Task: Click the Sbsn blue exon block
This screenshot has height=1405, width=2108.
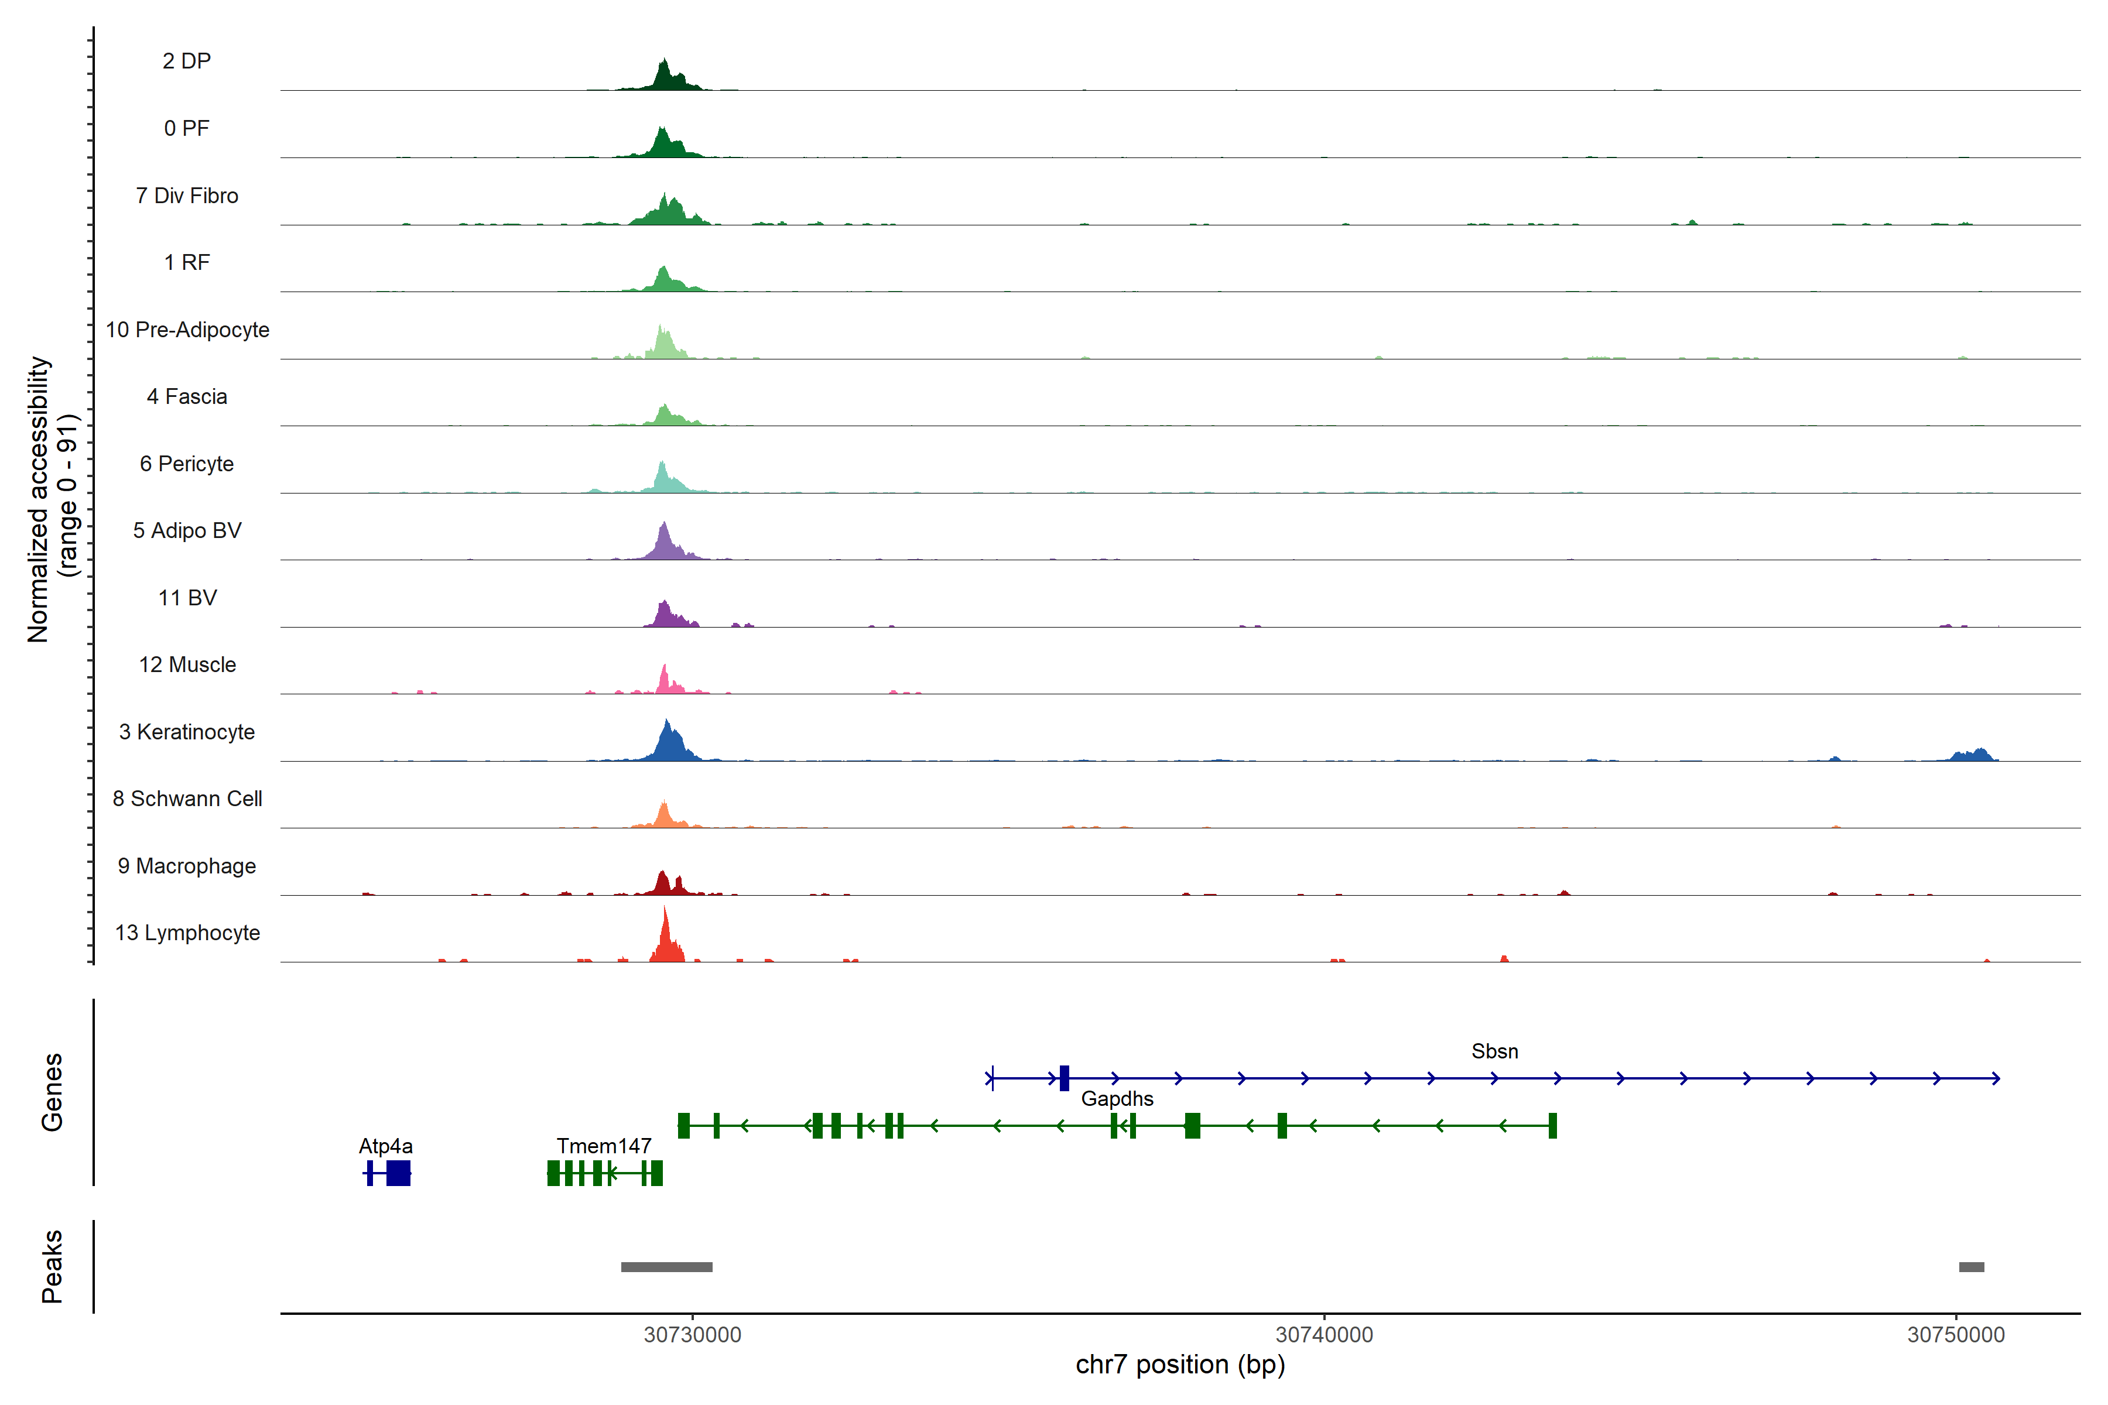Action: click(x=1064, y=1078)
